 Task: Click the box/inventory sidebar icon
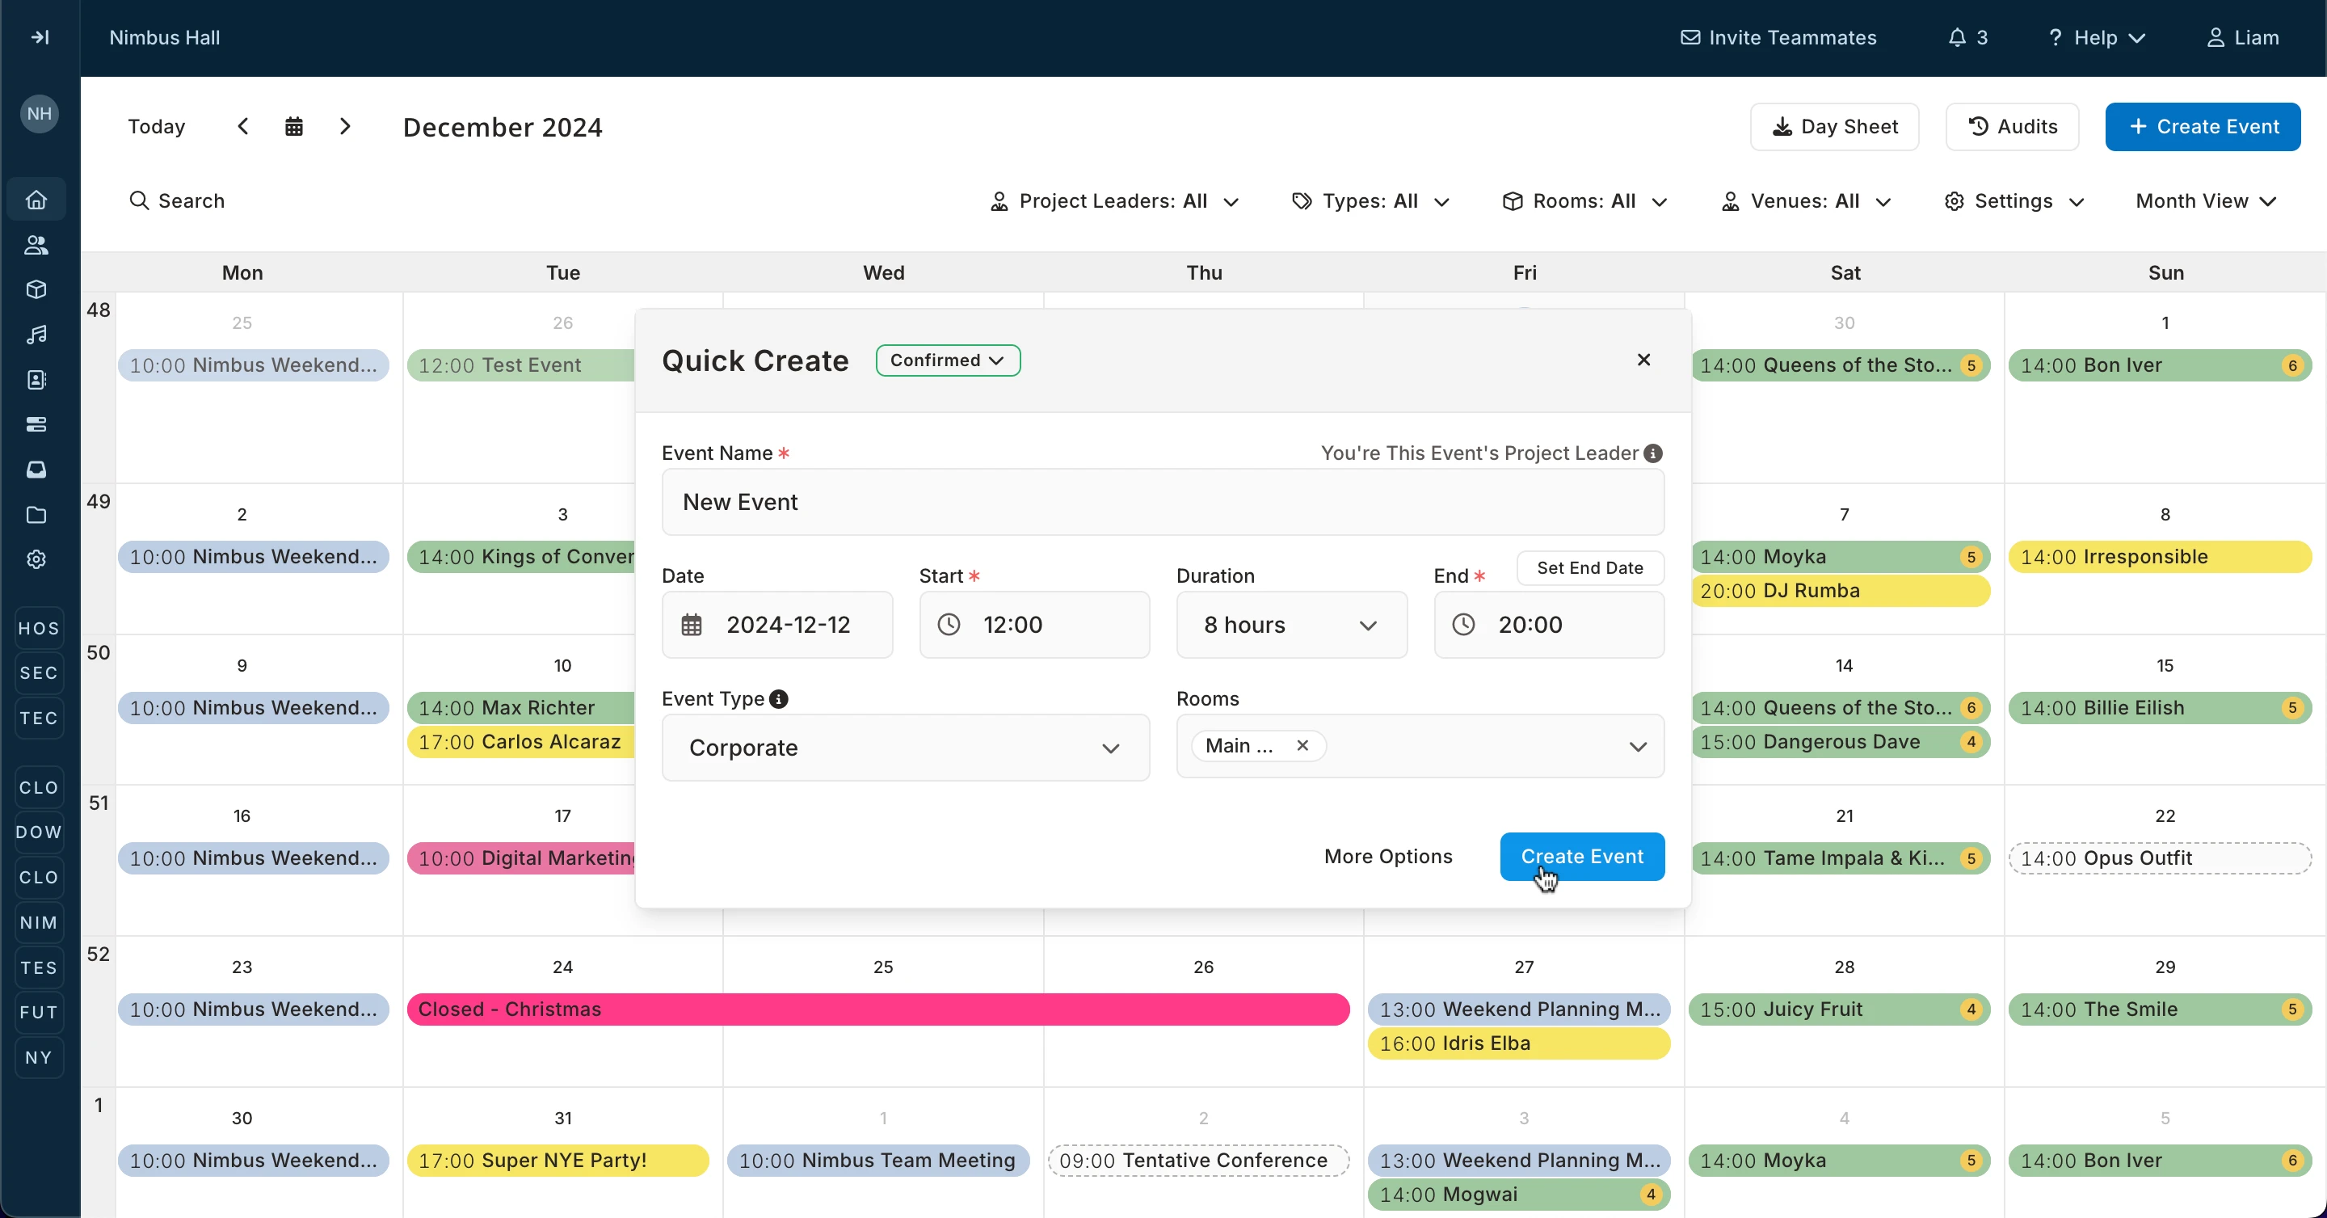point(36,290)
